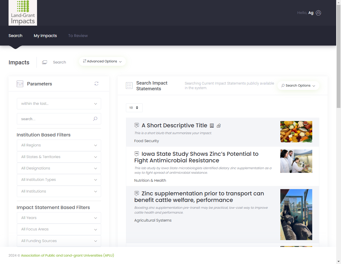Click the food assortment thumbnail image

296,132
